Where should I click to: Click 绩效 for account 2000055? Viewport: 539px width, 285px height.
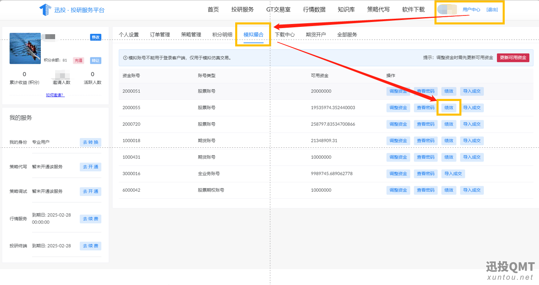tap(449, 108)
